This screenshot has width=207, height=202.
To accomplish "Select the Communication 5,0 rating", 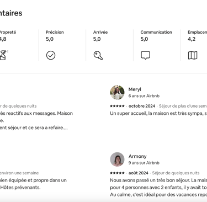I will 144,39.
